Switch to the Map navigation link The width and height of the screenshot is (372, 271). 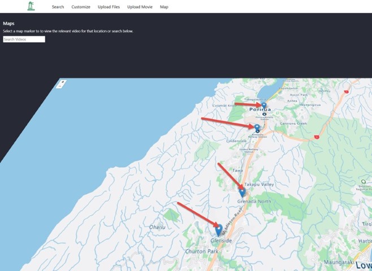[x=164, y=7]
